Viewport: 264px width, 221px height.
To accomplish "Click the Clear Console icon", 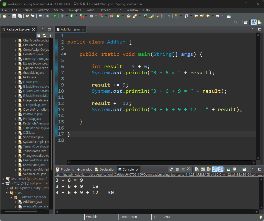I will 197,169.
